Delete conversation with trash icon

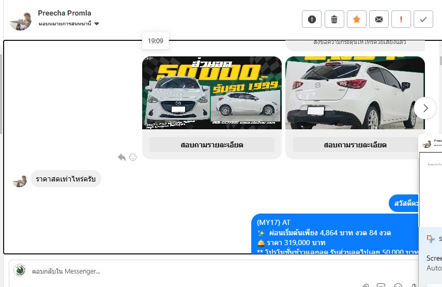click(x=334, y=19)
